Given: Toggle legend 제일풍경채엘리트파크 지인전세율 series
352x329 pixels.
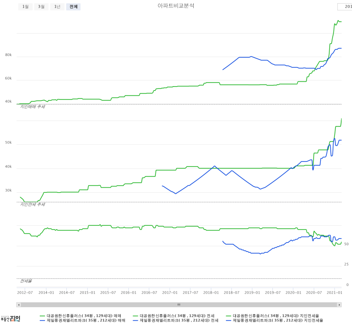Looking at the screenshot, I should pyautogui.click(x=274, y=320).
